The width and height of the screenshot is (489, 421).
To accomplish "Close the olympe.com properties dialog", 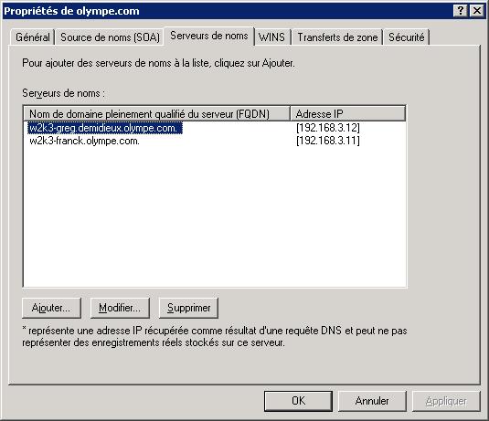I will point(477,11).
